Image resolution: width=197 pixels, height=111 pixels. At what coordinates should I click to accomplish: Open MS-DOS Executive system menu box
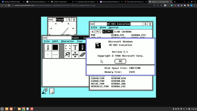[92, 24]
